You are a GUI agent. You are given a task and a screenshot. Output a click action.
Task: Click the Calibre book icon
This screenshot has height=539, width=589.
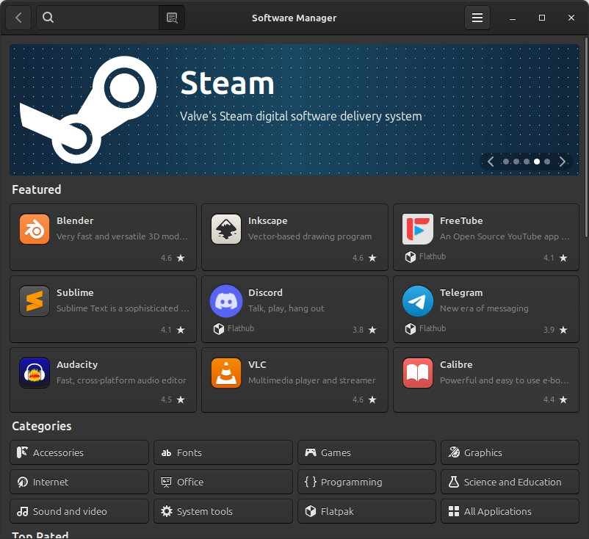tap(418, 373)
